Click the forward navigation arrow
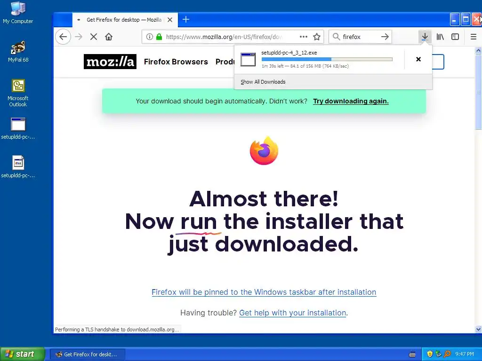482x361 pixels. pyautogui.click(x=79, y=37)
